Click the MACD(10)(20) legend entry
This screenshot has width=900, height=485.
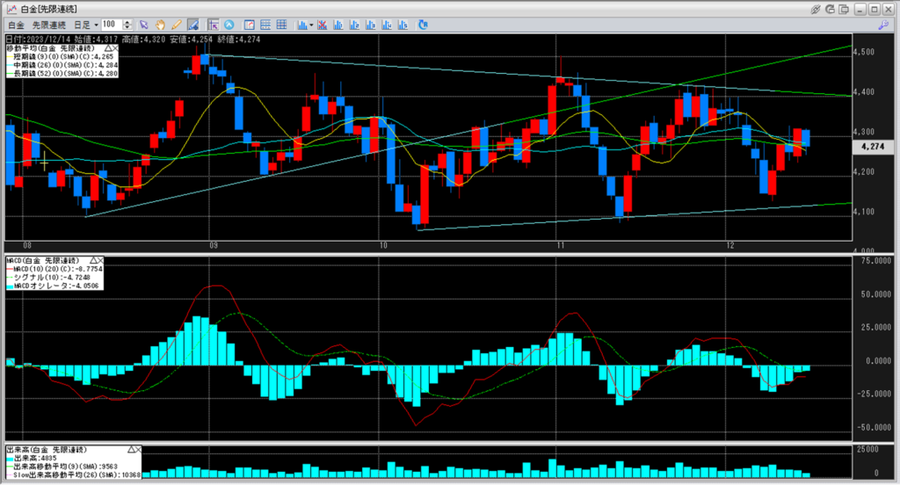[x=54, y=269]
